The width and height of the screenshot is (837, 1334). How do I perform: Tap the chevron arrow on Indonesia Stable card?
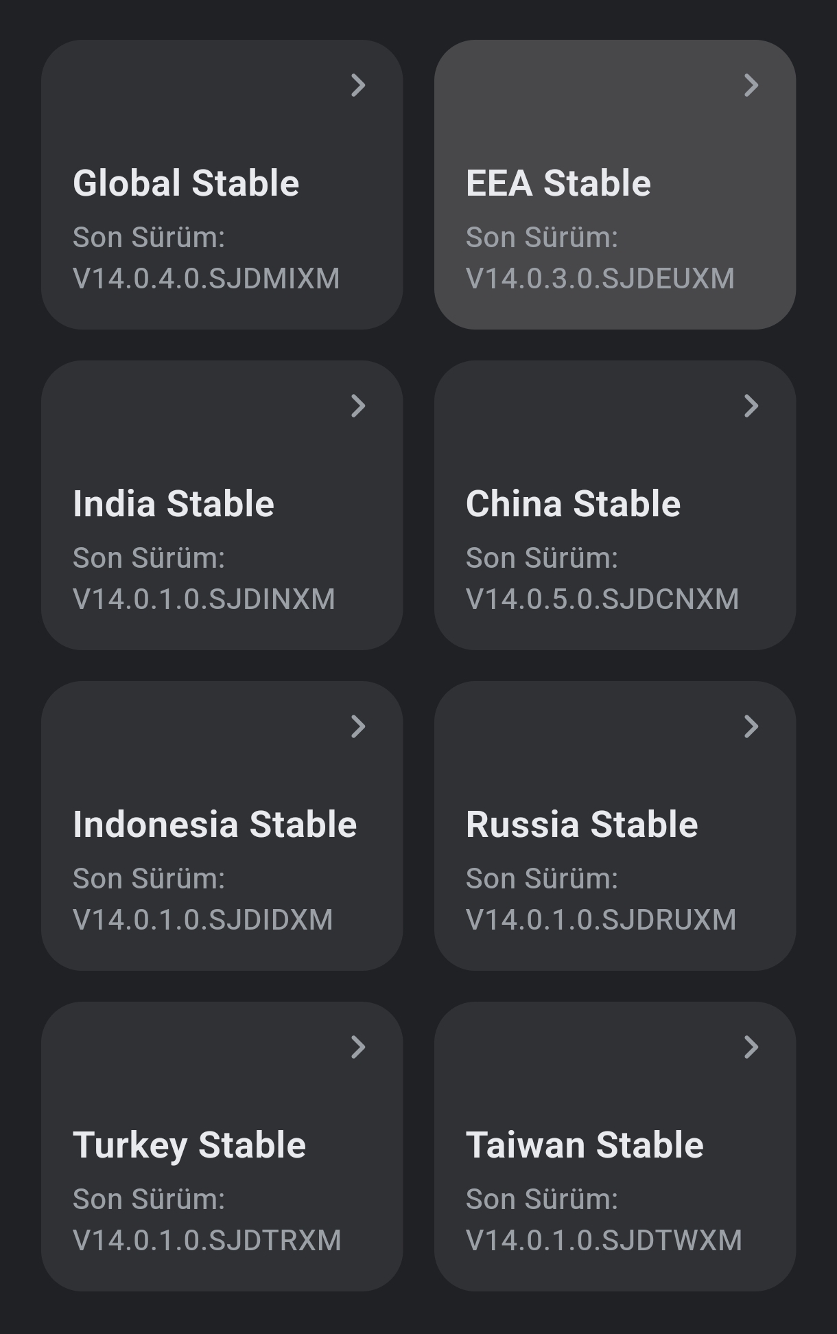(x=358, y=726)
